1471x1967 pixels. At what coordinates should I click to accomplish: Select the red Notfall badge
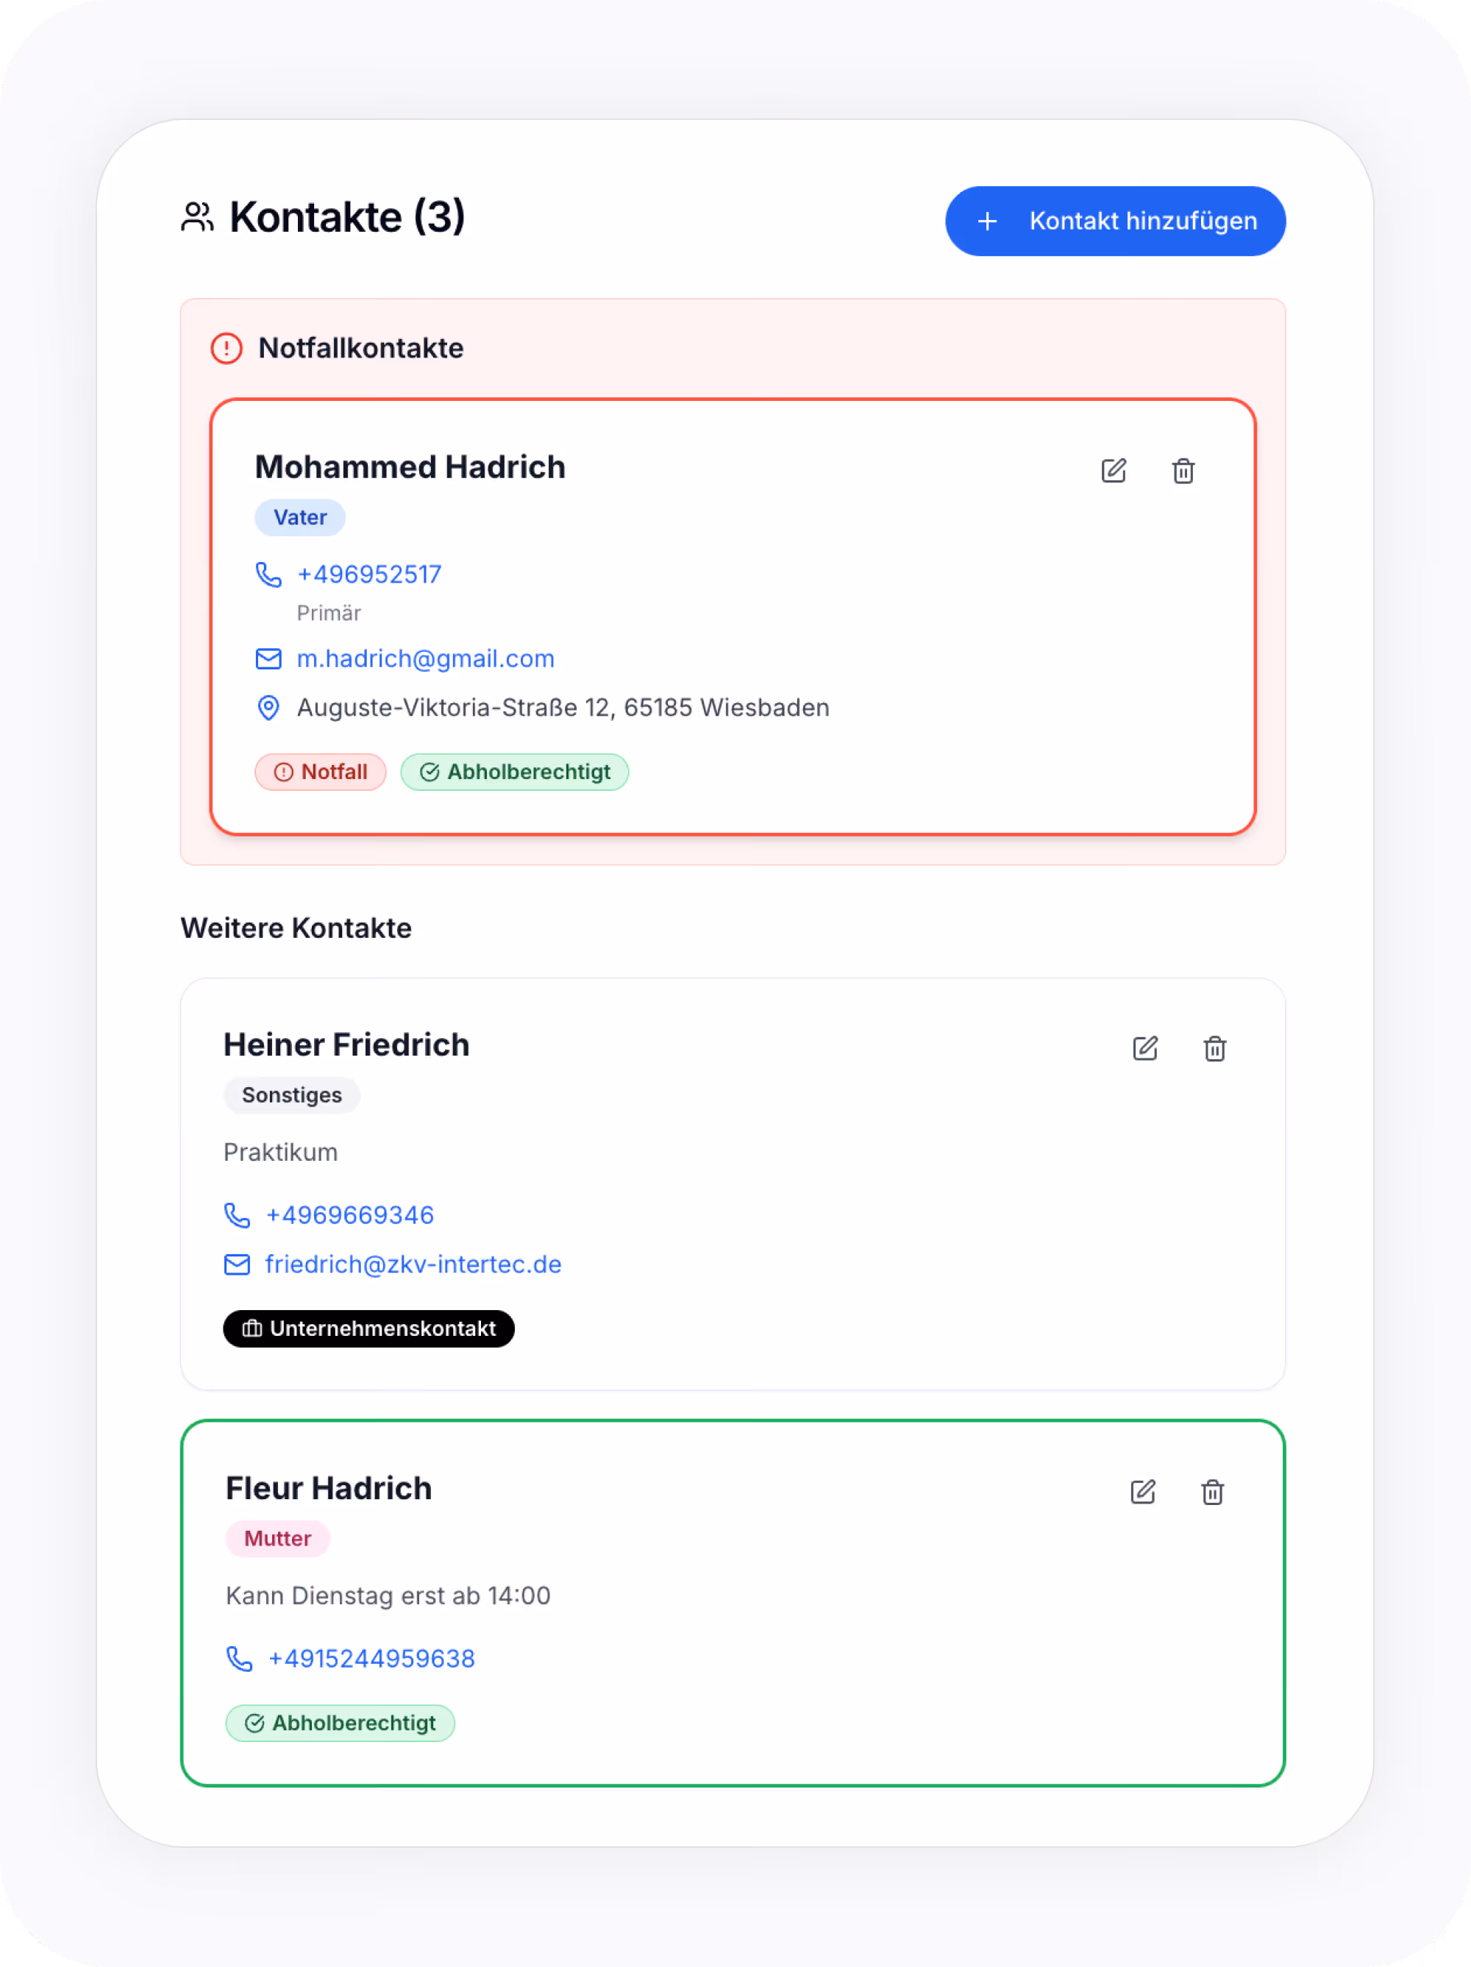[x=320, y=772]
